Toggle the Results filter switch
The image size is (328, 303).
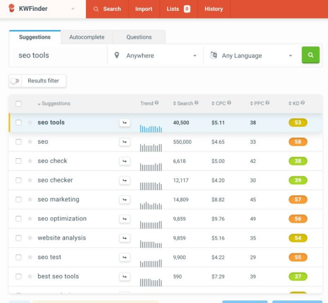(15, 81)
